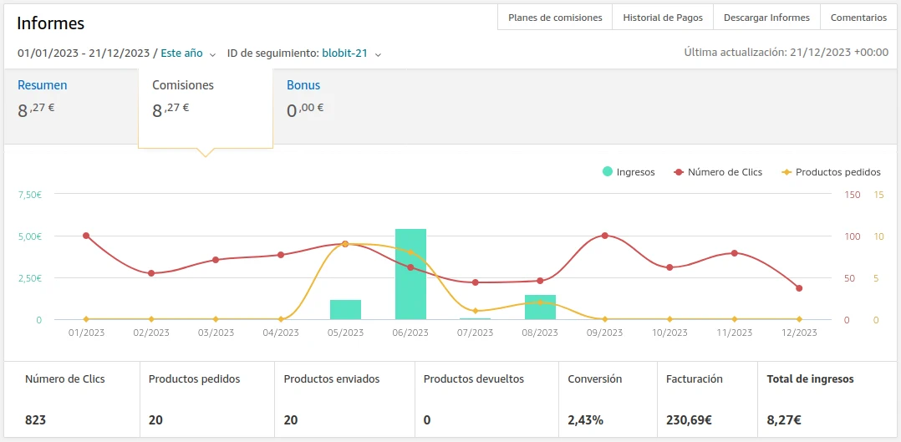This screenshot has height=442, width=901.
Task: Click the 05/2023 income bar
Action: (x=345, y=309)
